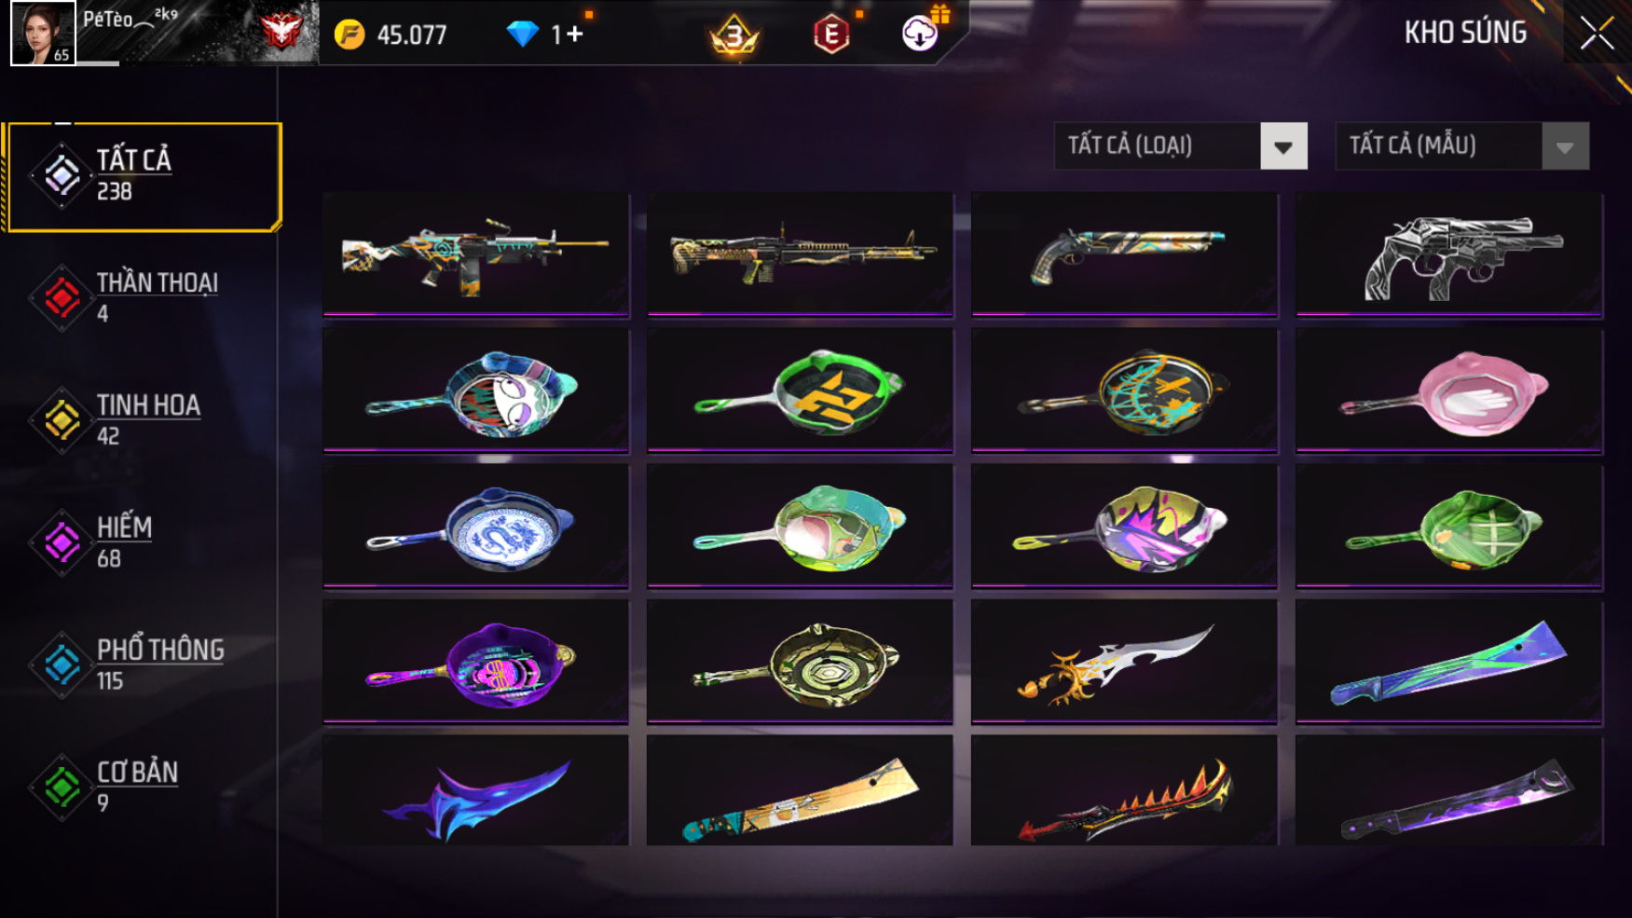Viewport: 1632px width, 918px height.
Task: Expand the Tất Cả (Loại) dropdown arrow
Action: pyautogui.click(x=1283, y=146)
